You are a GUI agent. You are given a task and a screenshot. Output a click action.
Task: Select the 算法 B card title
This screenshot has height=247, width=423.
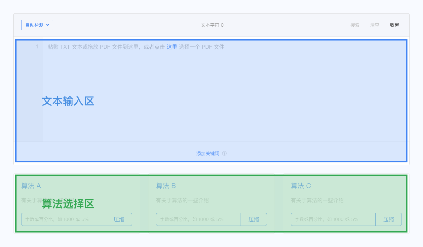click(x=166, y=186)
